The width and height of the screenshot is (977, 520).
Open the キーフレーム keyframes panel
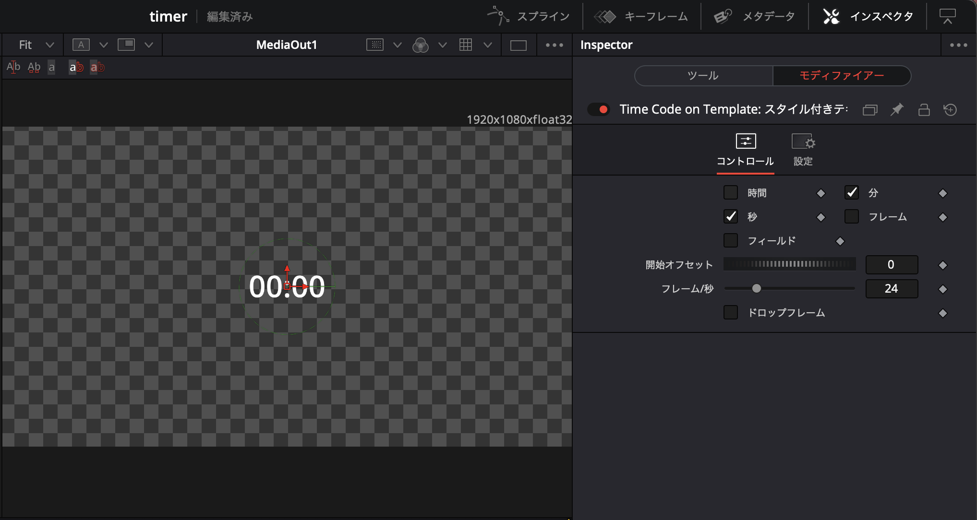point(641,16)
